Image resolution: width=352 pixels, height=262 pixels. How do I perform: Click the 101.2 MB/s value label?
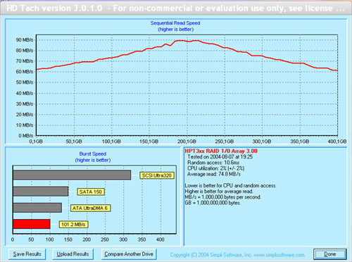(x=73, y=225)
